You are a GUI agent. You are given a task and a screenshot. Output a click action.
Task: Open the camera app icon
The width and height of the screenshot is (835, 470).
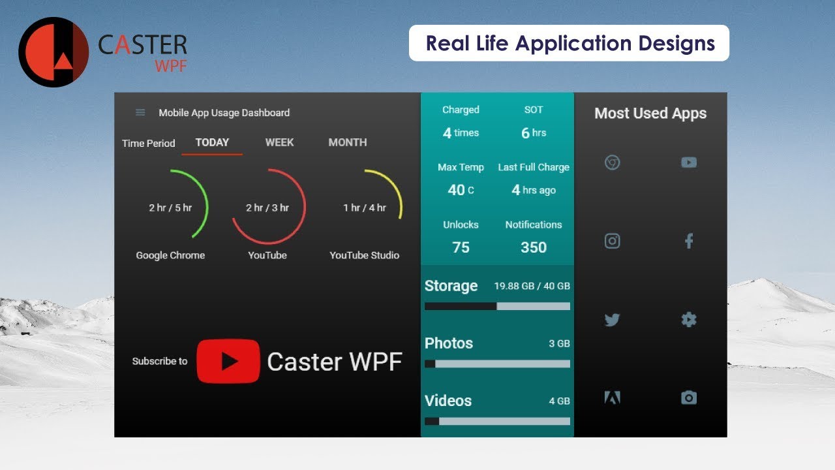(x=689, y=398)
